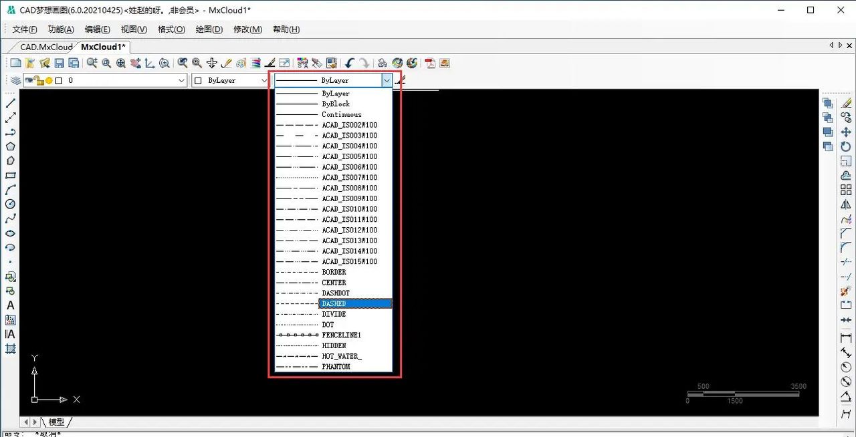Click the New file icon
856x437 pixels.
coord(15,63)
